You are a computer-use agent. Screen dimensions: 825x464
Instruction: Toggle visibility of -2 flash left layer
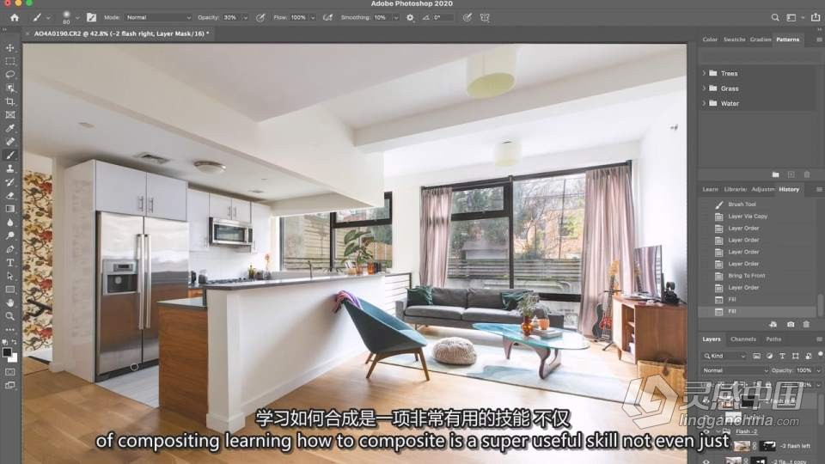[706, 446]
